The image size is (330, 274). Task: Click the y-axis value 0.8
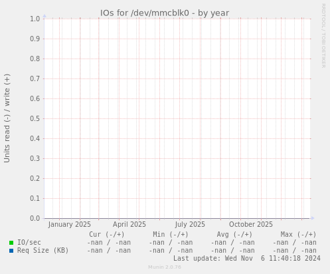35,59
